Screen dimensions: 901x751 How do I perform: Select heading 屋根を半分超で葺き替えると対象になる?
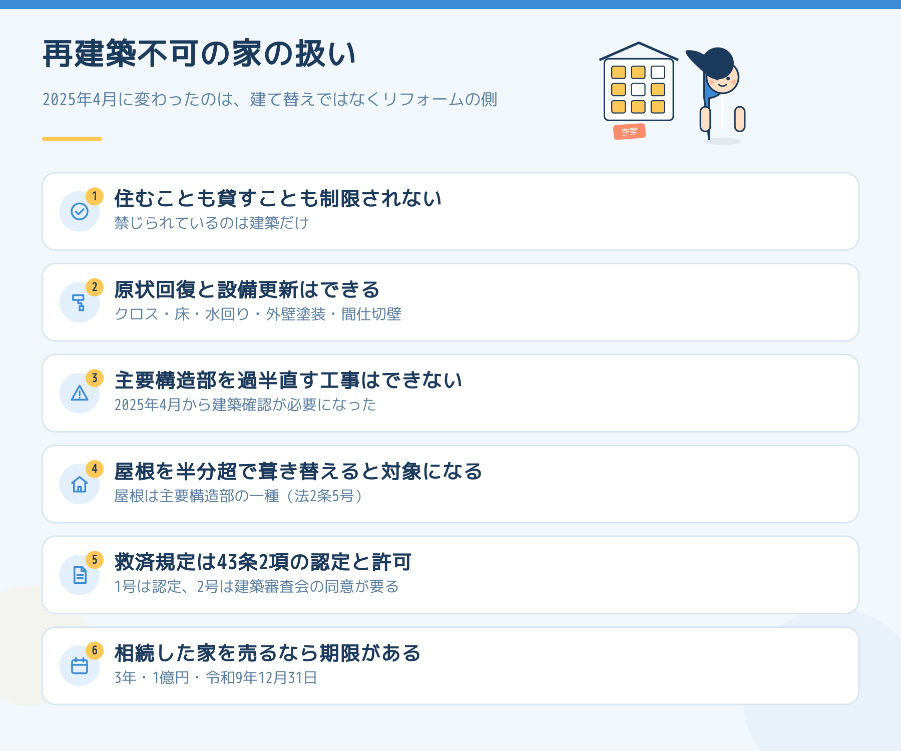[x=298, y=471]
